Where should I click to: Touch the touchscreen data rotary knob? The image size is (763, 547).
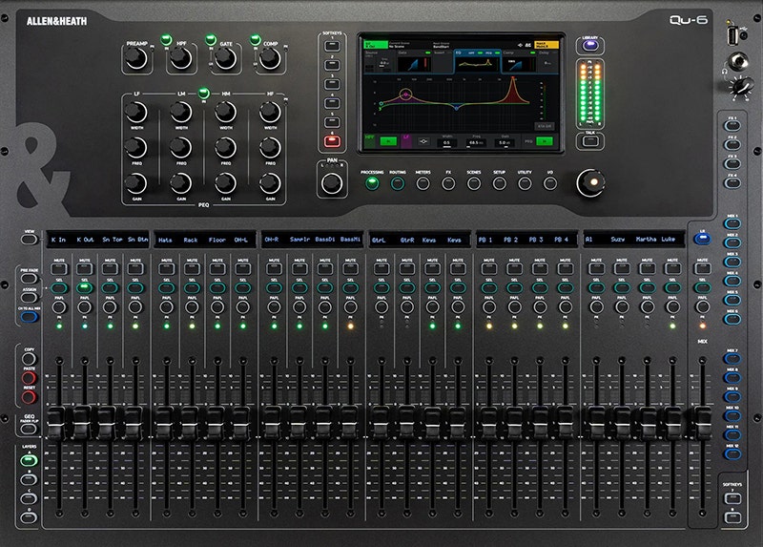tap(590, 182)
